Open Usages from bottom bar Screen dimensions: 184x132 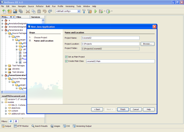55,126
